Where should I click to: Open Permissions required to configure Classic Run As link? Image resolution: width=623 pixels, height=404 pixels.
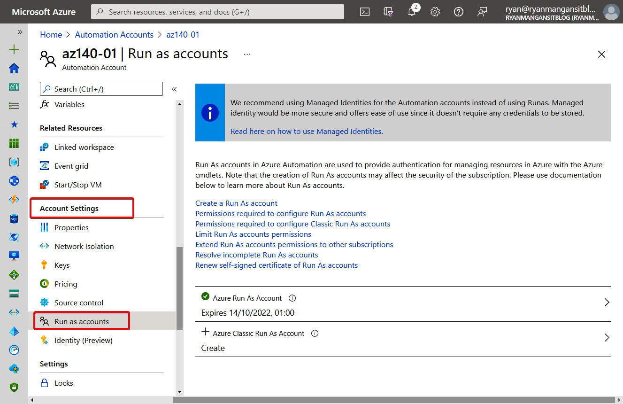(x=293, y=224)
